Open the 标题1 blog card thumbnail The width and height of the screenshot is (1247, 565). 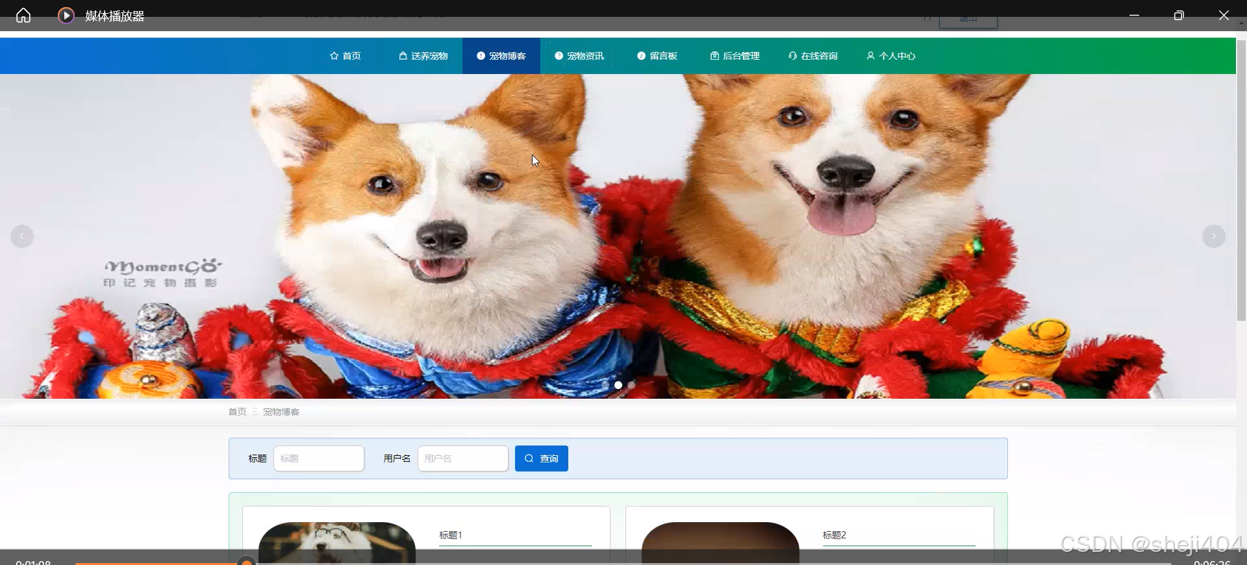[x=337, y=542]
